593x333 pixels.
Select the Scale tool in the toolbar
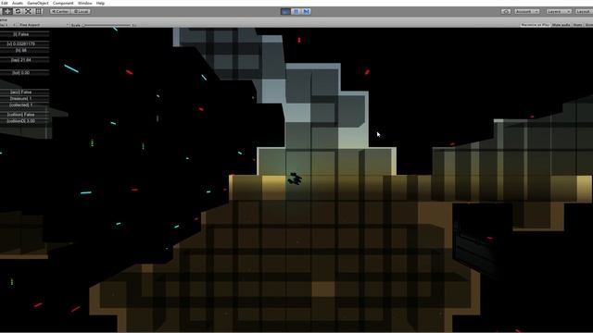[28, 11]
